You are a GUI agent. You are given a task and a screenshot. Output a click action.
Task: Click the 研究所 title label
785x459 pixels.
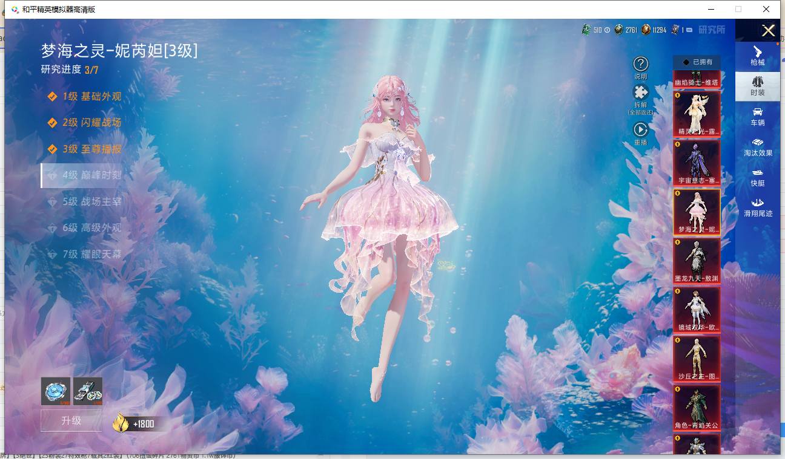point(712,30)
